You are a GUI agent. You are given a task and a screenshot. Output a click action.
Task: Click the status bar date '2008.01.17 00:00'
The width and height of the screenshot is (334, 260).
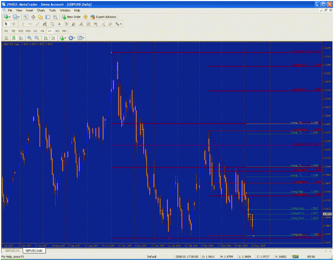(x=187, y=257)
